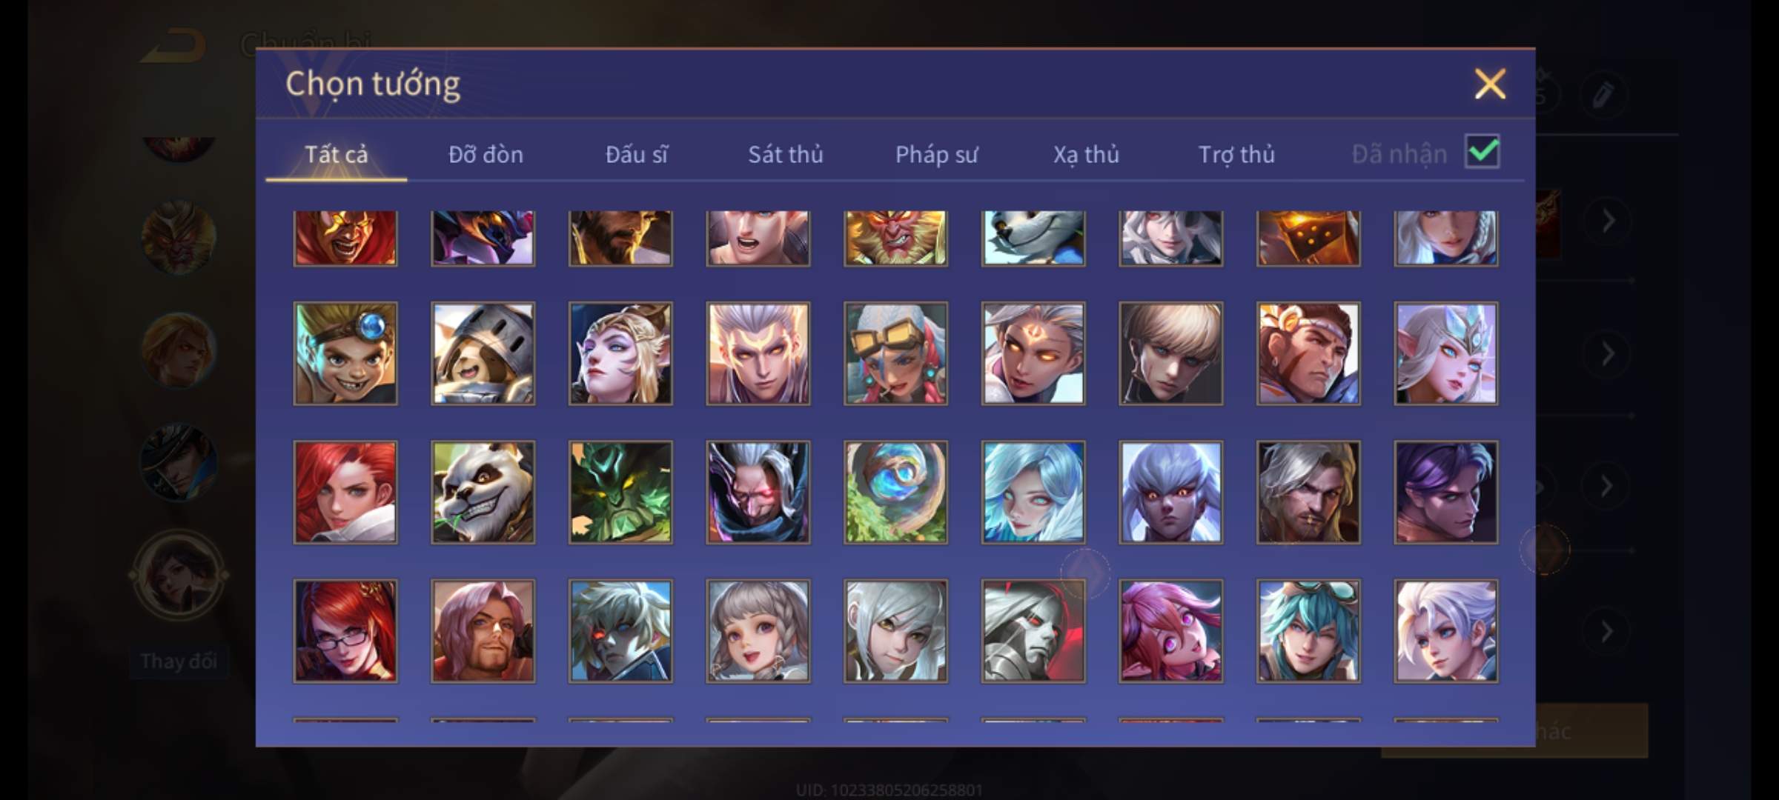Select the Tất cả tab
The height and width of the screenshot is (800, 1779).
(336, 154)
